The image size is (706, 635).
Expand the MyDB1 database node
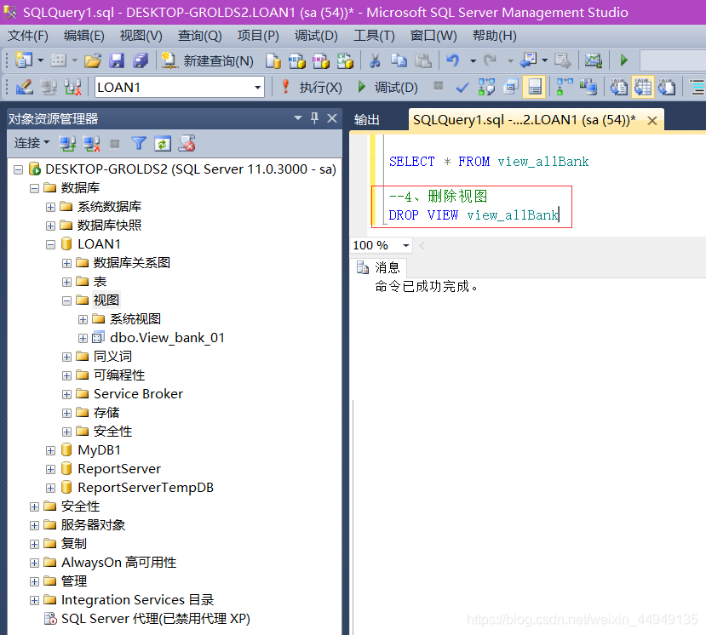click(x=51, y=450)
